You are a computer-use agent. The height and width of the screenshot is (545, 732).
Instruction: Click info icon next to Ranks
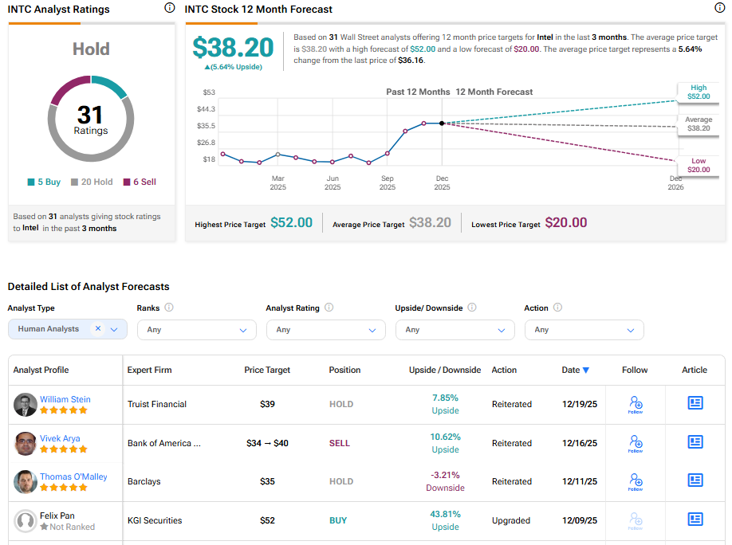169,308
